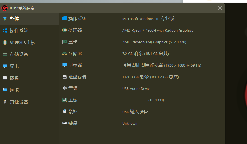The height and width of the screenshot is (144, 247).
Task: Close the IObit系统信息 window
Action: pyautogui.click(x=220, y=8)
